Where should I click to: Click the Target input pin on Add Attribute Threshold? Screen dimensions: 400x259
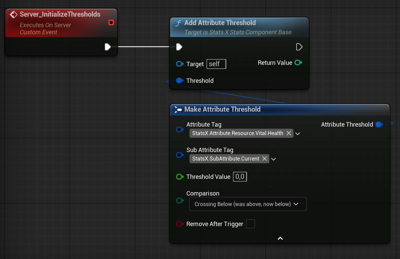[180, 64]
